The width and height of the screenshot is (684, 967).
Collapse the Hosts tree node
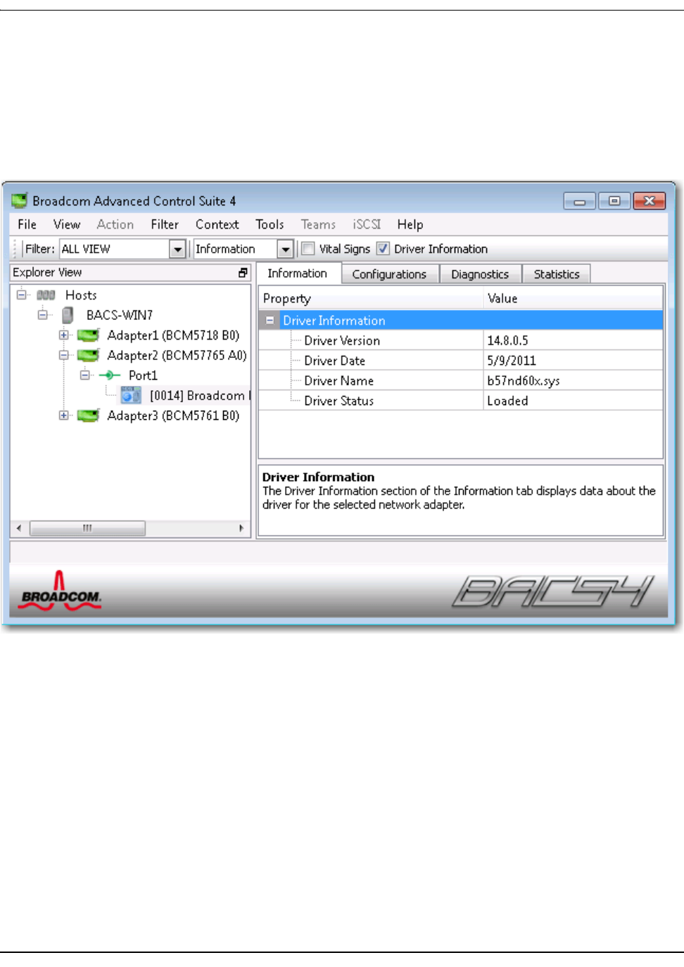coord(22,295)
